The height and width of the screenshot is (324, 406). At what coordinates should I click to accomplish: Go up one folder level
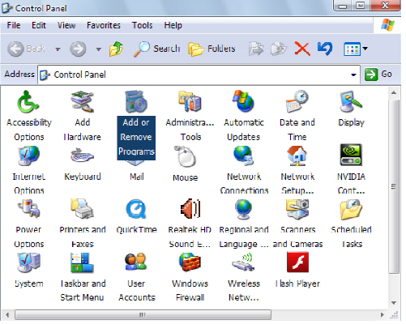tap(116, 49)
